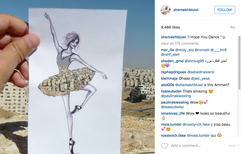Screen dimensions: 241x154
Task: Open the @jasi_yesa mention
Action: (x=200, y=78)
